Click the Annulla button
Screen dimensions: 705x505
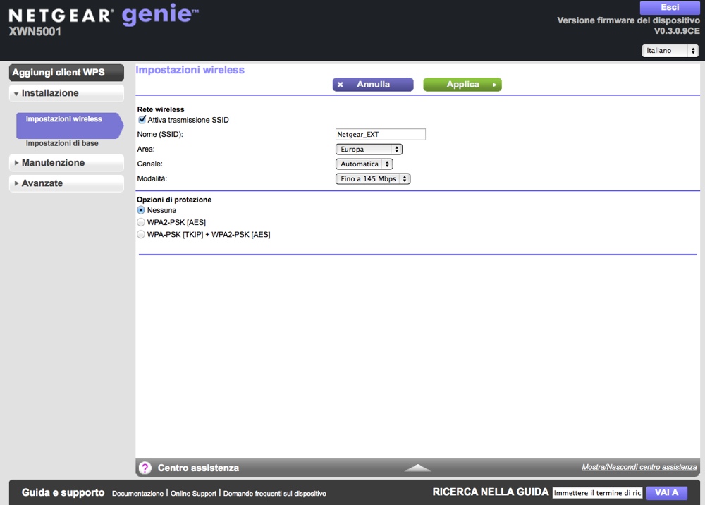click(x=373, y=85)
